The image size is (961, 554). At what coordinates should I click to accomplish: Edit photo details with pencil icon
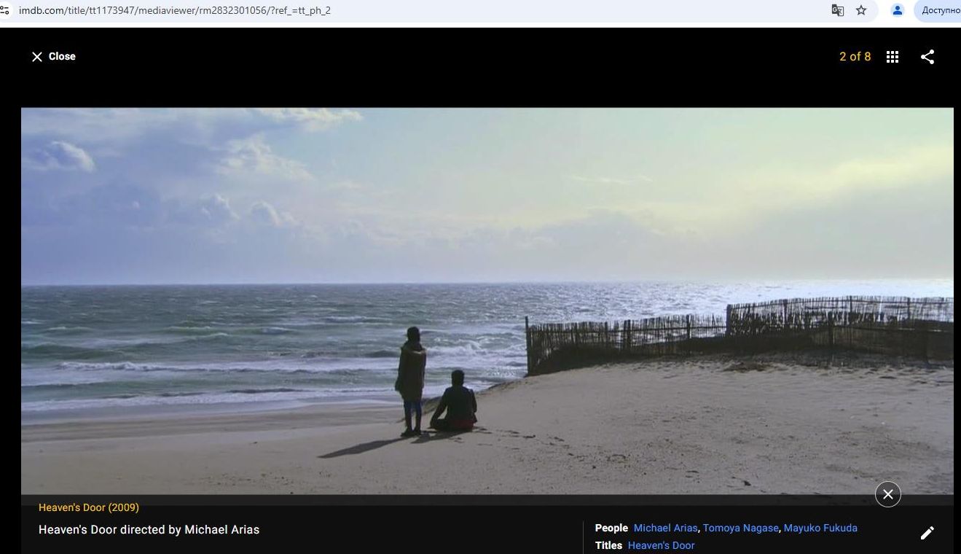927,533
